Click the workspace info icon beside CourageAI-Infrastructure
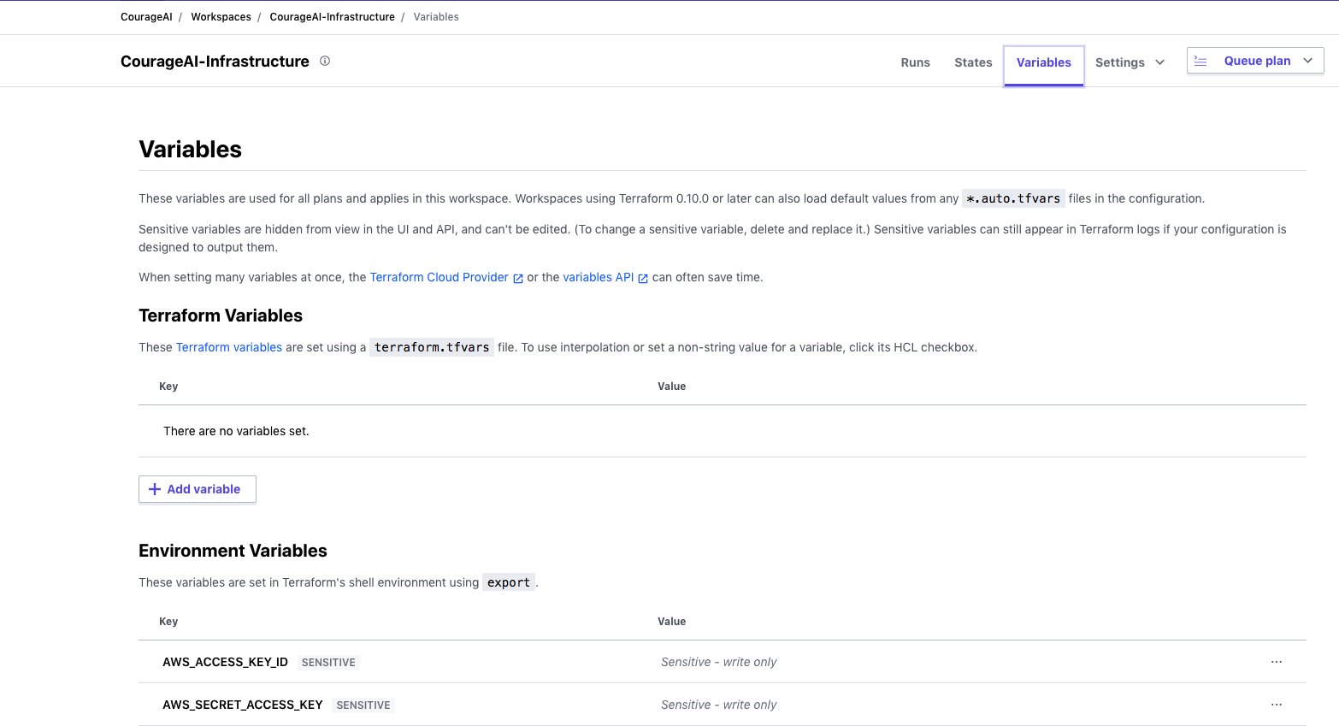This screenshot has width=1339, height=726. [x=325, y=61]
